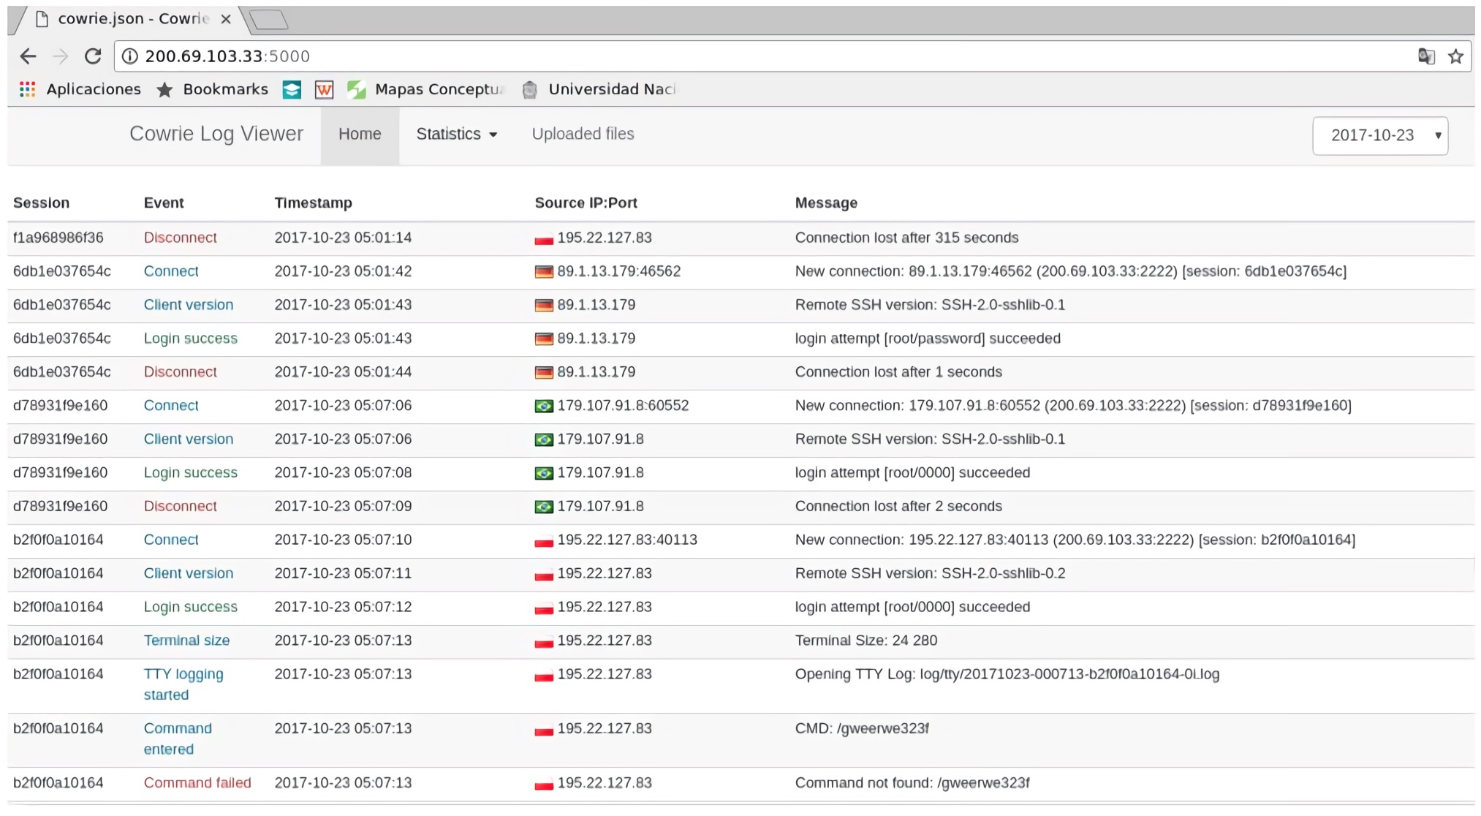
Task: Open the Statistics dropdown menu
Action: point(456,135)
